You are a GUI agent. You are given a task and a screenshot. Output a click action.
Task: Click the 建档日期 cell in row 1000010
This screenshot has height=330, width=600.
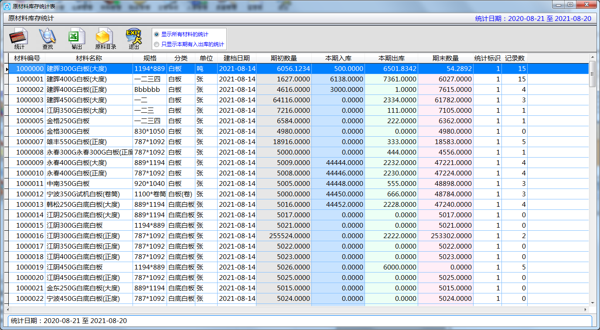pyautogui.click(x=237, y=173)
